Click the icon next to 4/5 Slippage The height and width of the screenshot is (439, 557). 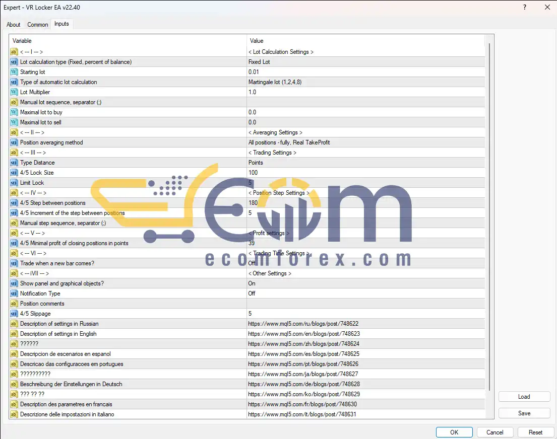click(x=14, y=314)
